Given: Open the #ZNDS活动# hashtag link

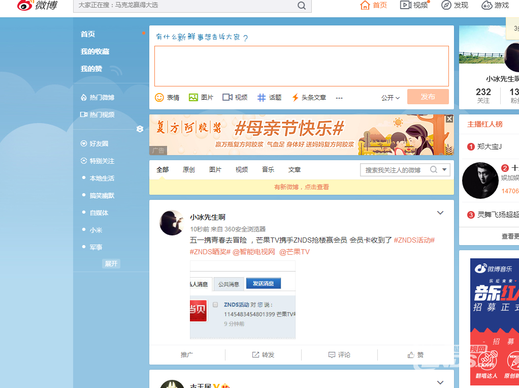Looking at the screenshot, I should (x=414, y=240).
